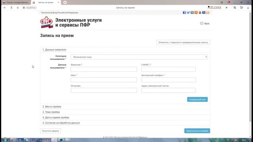
Task: Click 'Пенсионный фонд Российской Федерации' header link
Action: [60, 13]
